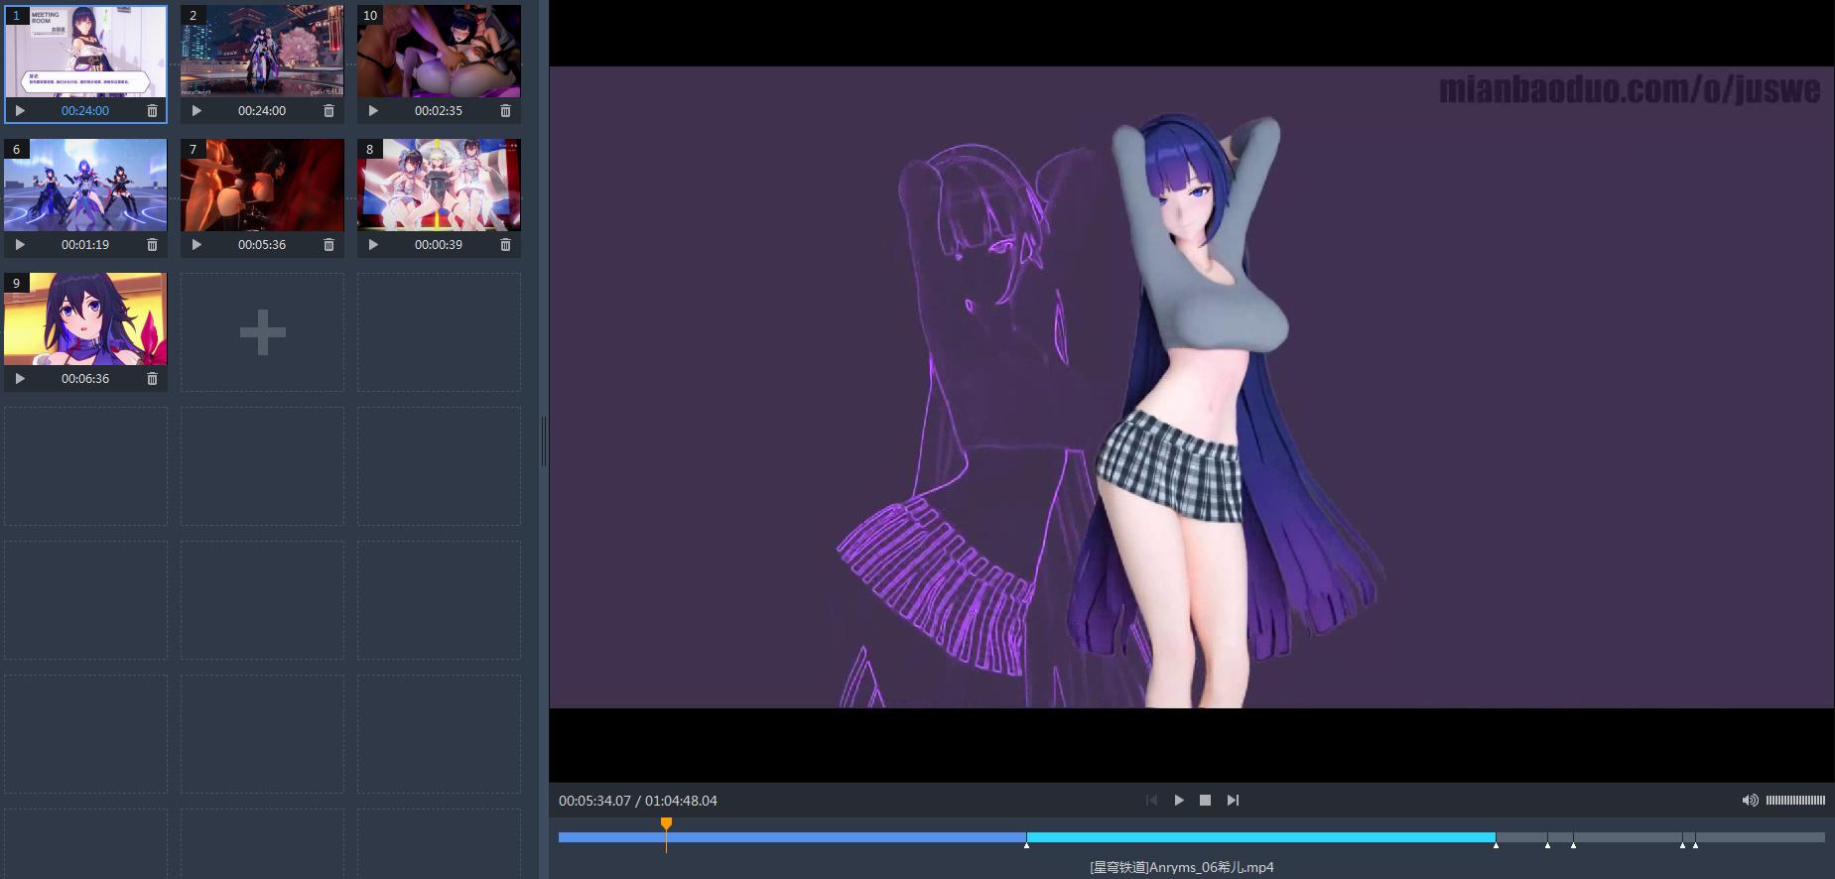1835x879 pixels.
Task: Click the video preview frame
Action: click(x=1192, y=387)
